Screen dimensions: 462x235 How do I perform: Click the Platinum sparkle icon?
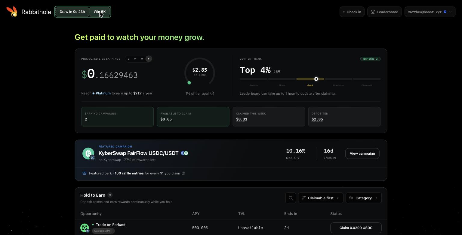coord(94,94)
